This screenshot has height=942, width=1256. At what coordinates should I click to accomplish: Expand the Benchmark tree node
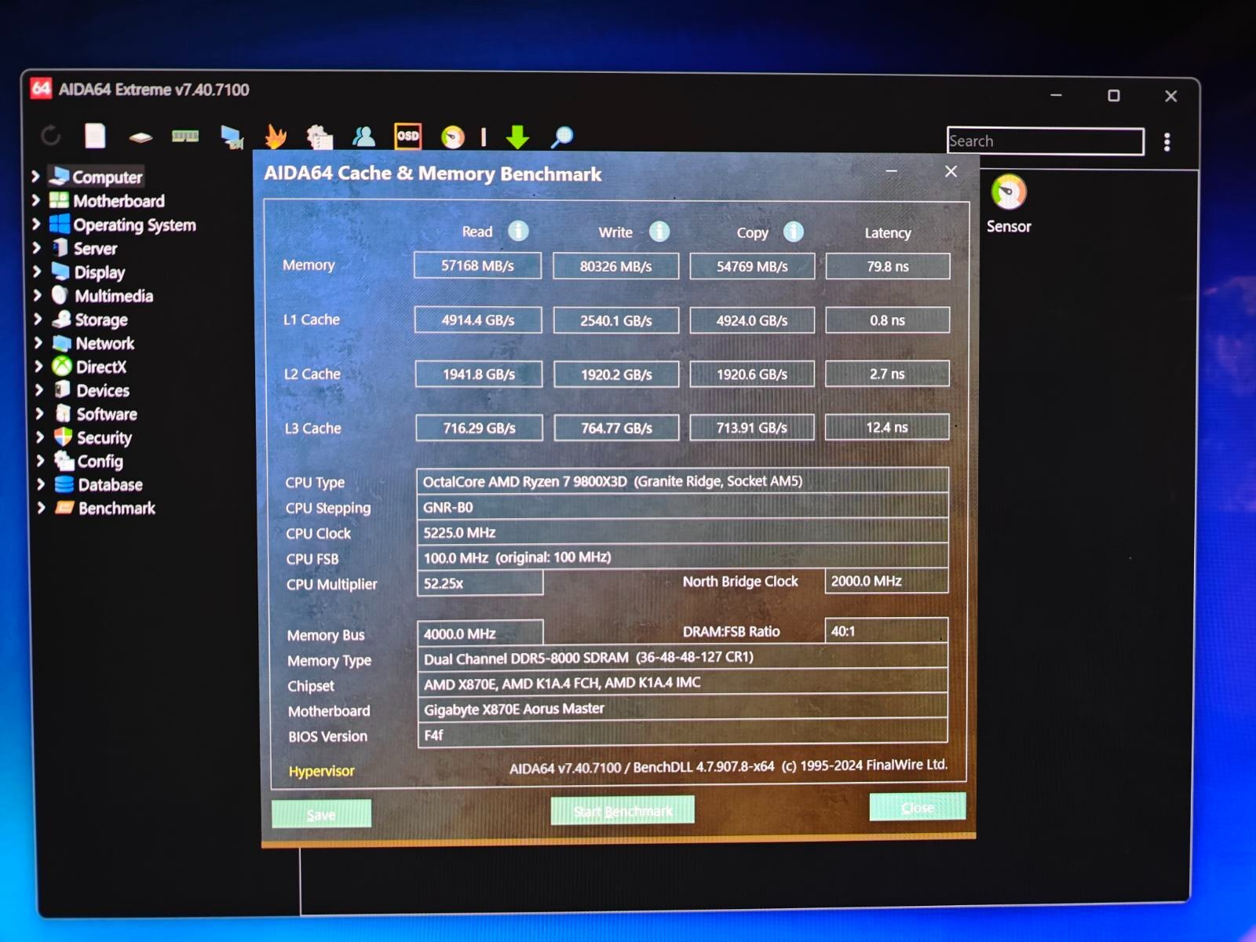41,508
